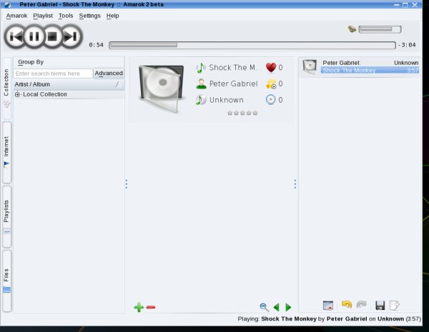Screen dimensions: 429x332
Task: Click the remaining time -3:04 label
Action: (x=407, y=45)
